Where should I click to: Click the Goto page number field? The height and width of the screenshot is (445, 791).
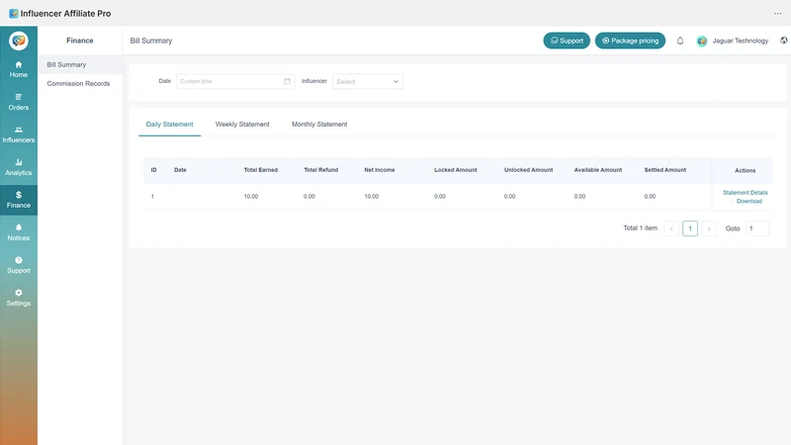pyautogui.click(x=757, y=228)
